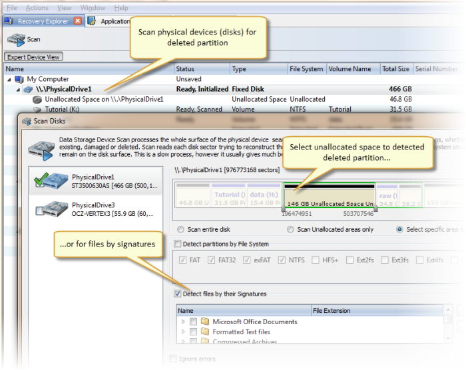
Task: Expand Microsoft Office Documents signature group
Action: click(183, 322)
